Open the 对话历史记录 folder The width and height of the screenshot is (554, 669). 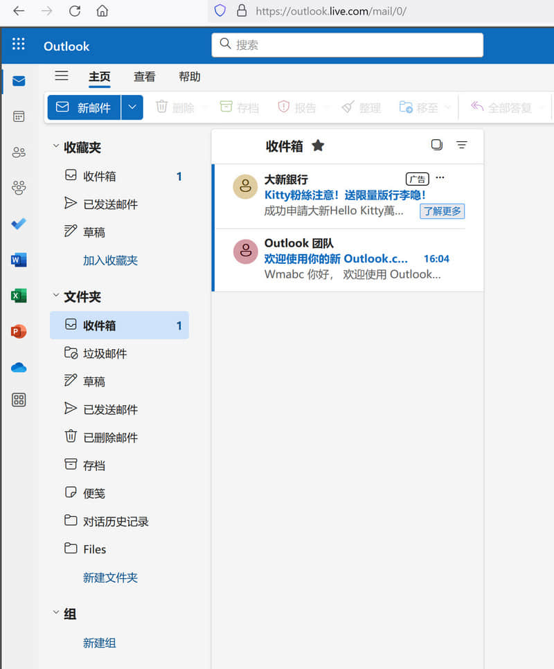(119, 521)
